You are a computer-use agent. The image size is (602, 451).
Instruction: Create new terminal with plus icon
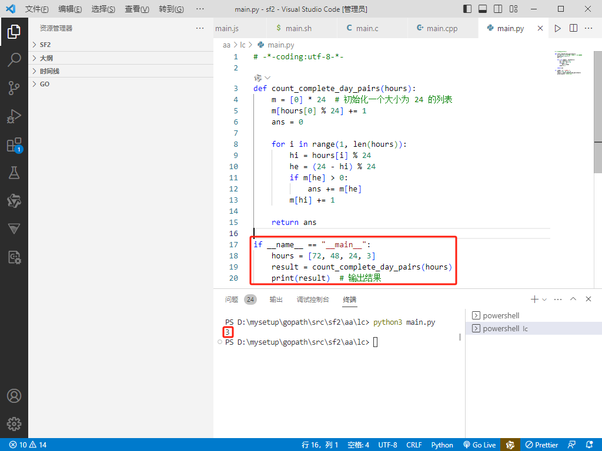click(534, 299)
